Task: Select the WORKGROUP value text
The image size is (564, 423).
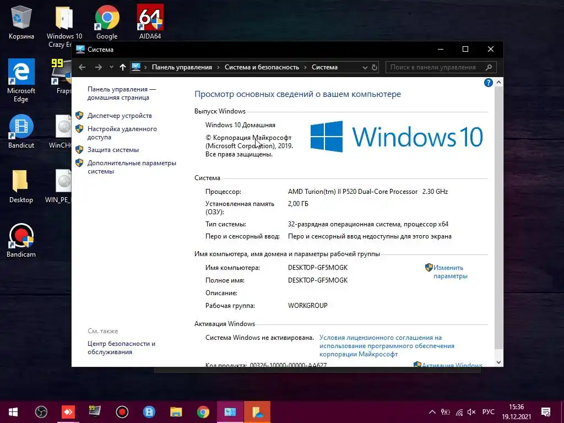Action: 307,305
